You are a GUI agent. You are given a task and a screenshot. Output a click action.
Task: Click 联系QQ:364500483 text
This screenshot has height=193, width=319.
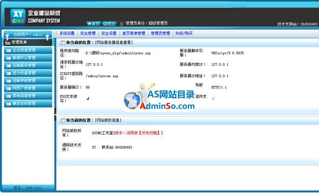(117, 147)
